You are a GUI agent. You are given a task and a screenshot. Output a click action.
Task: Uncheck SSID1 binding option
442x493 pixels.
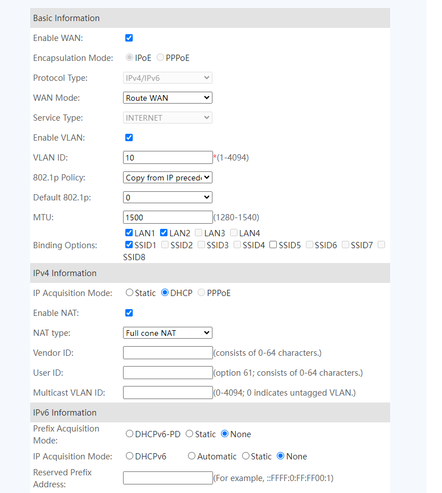(129, 245)
